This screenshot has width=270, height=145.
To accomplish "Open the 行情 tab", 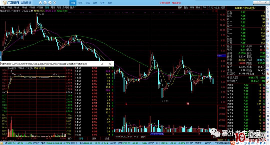I will pos(73,3).
